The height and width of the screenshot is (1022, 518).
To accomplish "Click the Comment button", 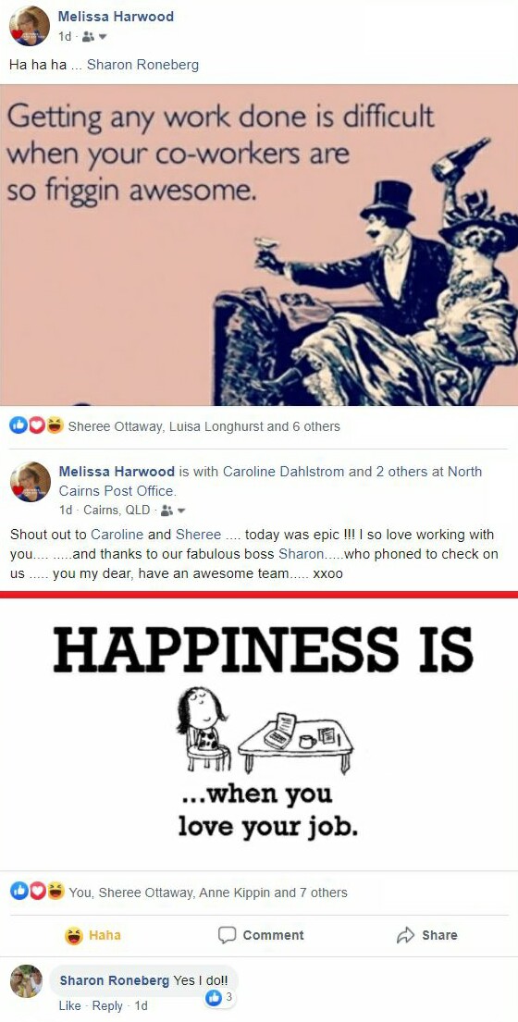I will 261,935.
